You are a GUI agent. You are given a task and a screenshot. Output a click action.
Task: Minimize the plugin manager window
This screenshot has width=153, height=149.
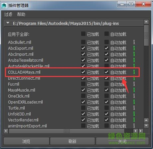click(x=122, y=5)
